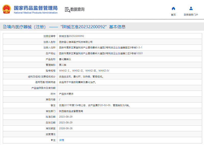This screenshot has height=145, width=204.
Task: Click the 生产地址 address value
Action: [x=101, y=53]
